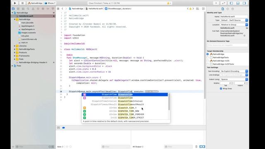Expand the NativeBridgeTests group
265x149 pixels.
point(15,49)
